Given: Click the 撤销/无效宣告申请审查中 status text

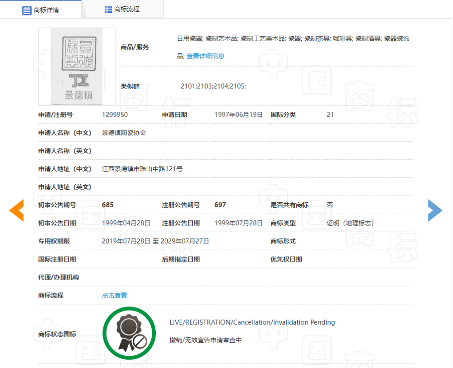Looking at the screenshot, I should (206, 340).
